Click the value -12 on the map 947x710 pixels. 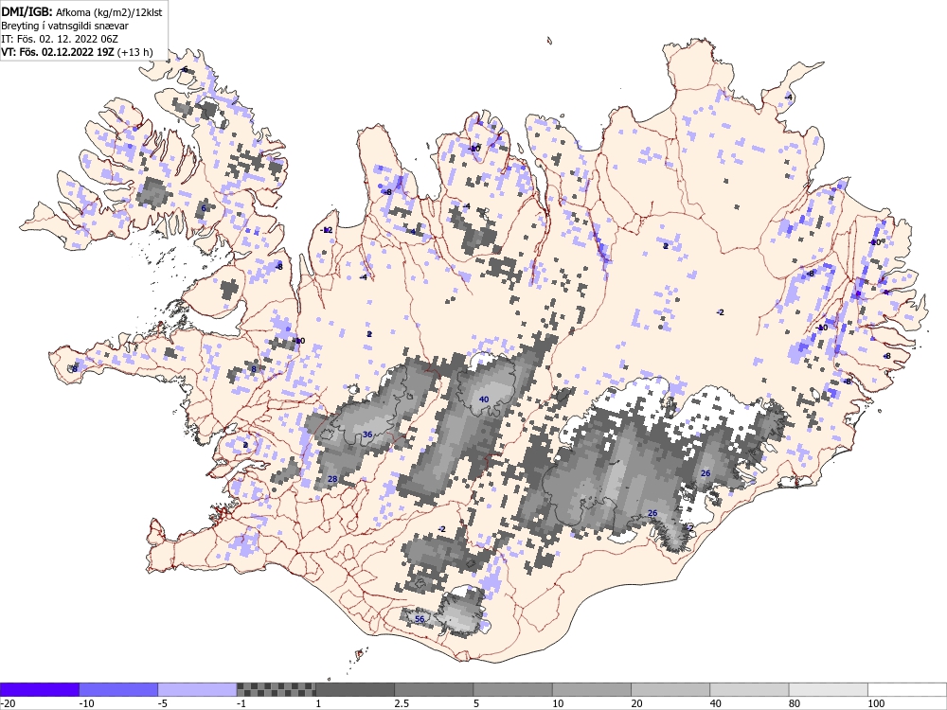(x=326, y=230)
